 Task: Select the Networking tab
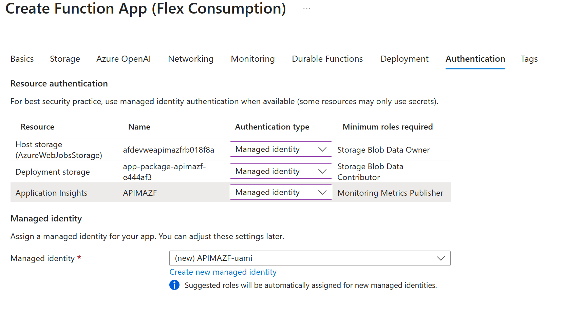click(191, 59)
